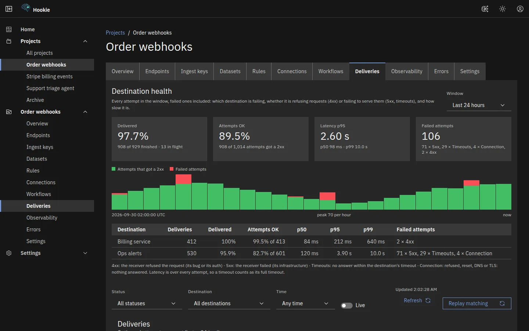This screenshot has width=529, height=331.
Task: Open Stripe billing events project
Action: click(47, 76)
